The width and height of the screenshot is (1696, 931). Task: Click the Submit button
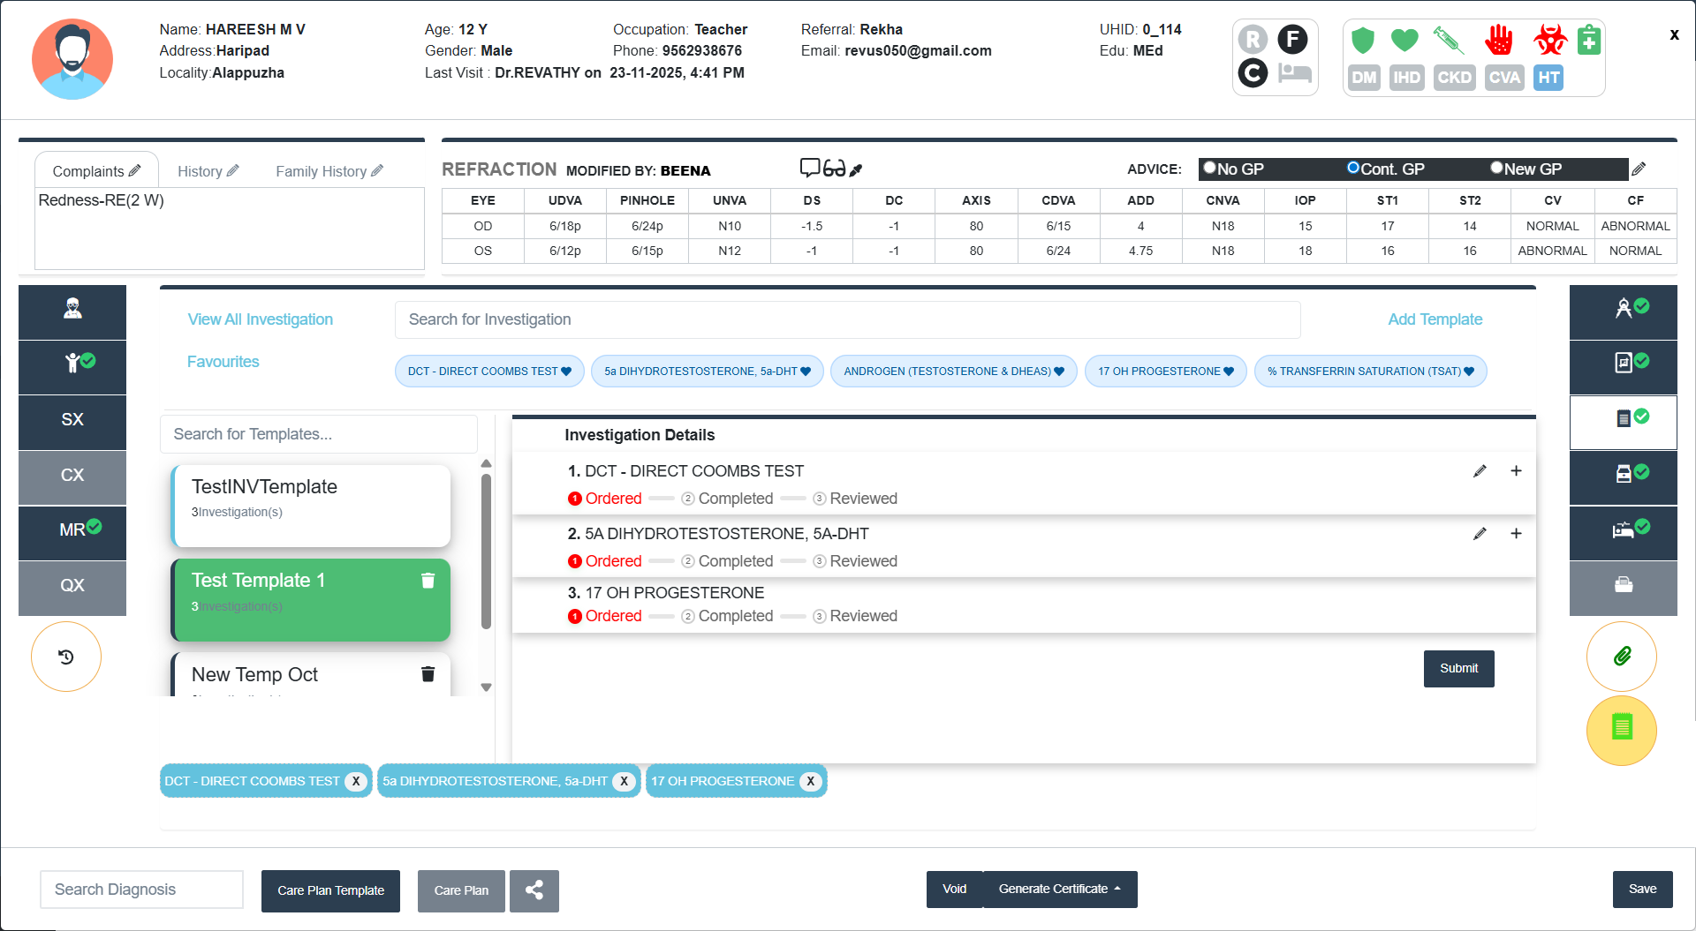tap(1458, 669)
